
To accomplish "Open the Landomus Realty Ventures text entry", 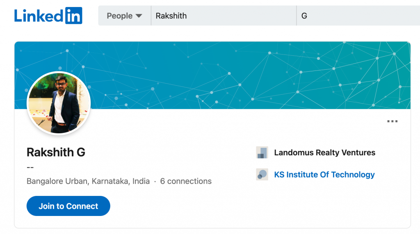I will [x=324, y=153].
